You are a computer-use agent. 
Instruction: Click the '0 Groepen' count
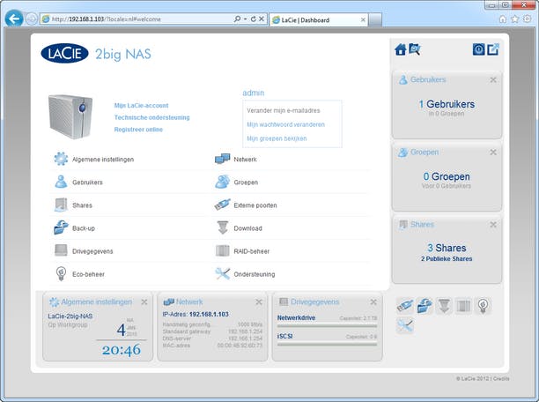[x=447, y=176]
